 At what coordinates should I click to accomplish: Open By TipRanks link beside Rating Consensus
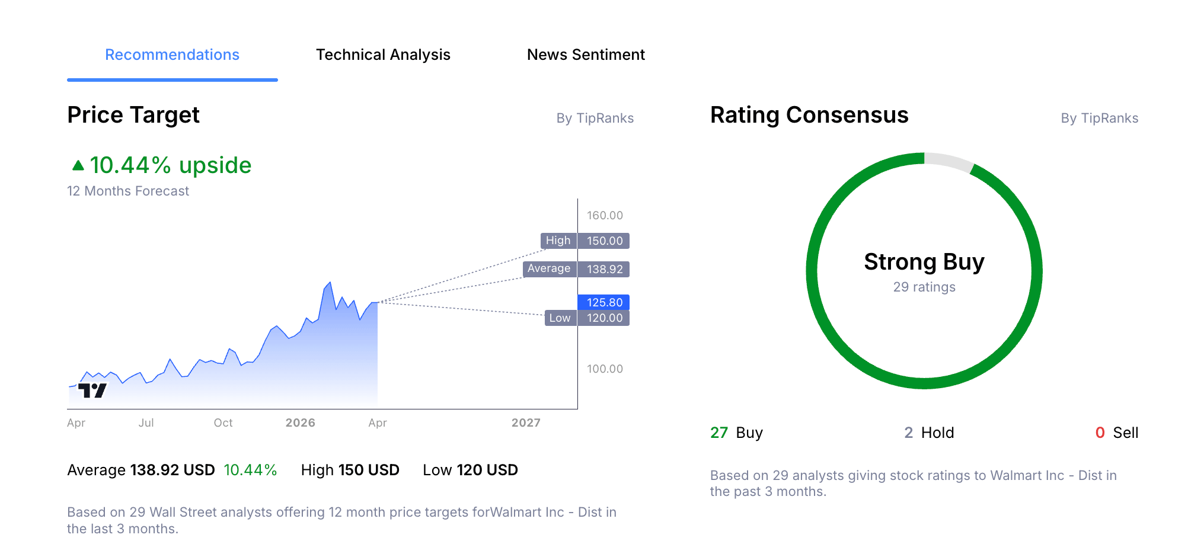tap(1100, 118)
